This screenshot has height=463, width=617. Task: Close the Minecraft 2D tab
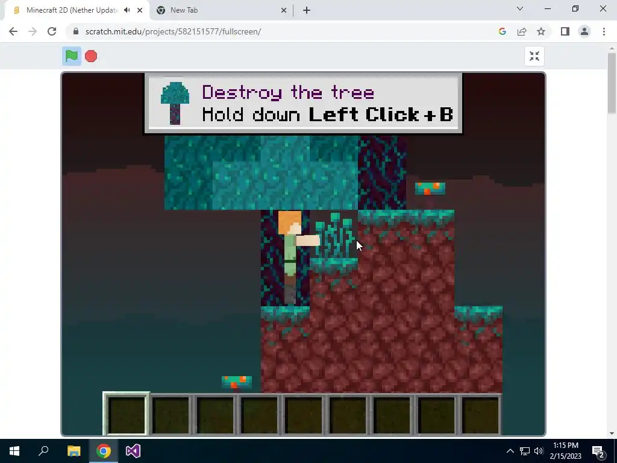[140, 10]
